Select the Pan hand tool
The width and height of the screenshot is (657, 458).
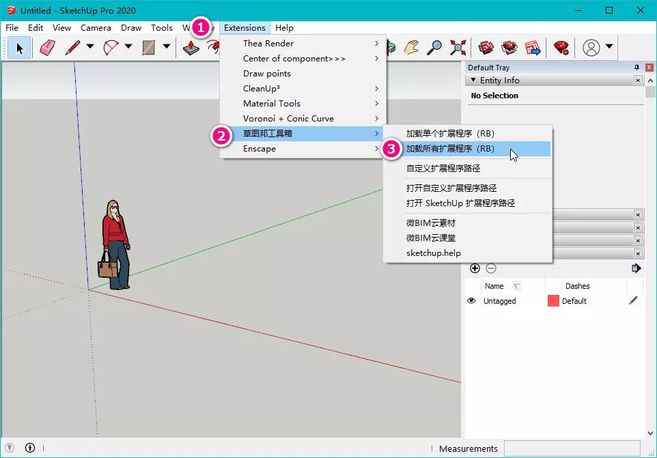411,48
